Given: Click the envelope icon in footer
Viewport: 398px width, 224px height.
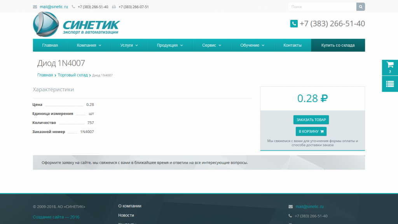Looking at the screenshot, I should [x=291, y=206].
